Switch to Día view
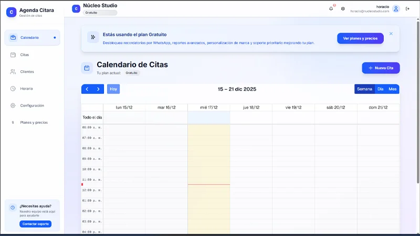The height and width of the screenshot is (236, 420). click(x=380, y=89)
